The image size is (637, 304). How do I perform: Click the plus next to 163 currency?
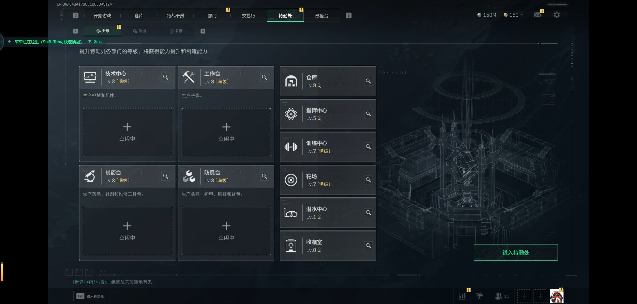(x=522, y=15)
